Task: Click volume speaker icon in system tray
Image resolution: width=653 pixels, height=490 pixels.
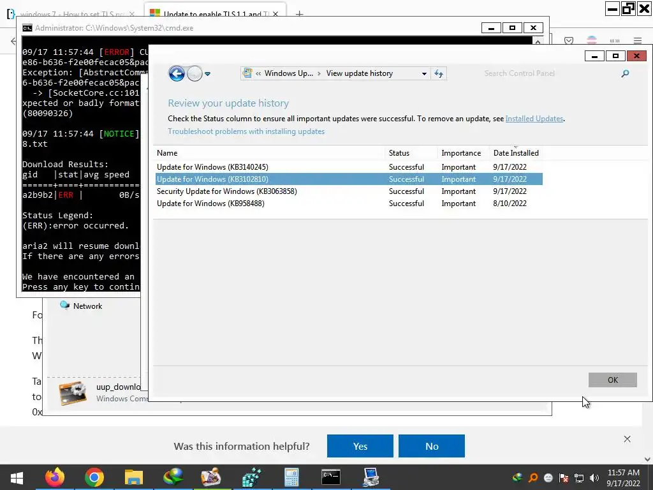Action: click(x=594, y=478)
